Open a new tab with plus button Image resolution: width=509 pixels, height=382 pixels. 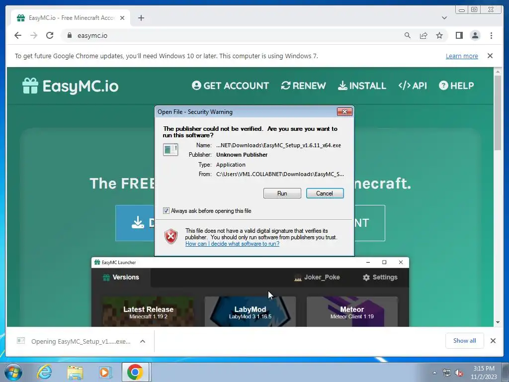tap(141, 18)
